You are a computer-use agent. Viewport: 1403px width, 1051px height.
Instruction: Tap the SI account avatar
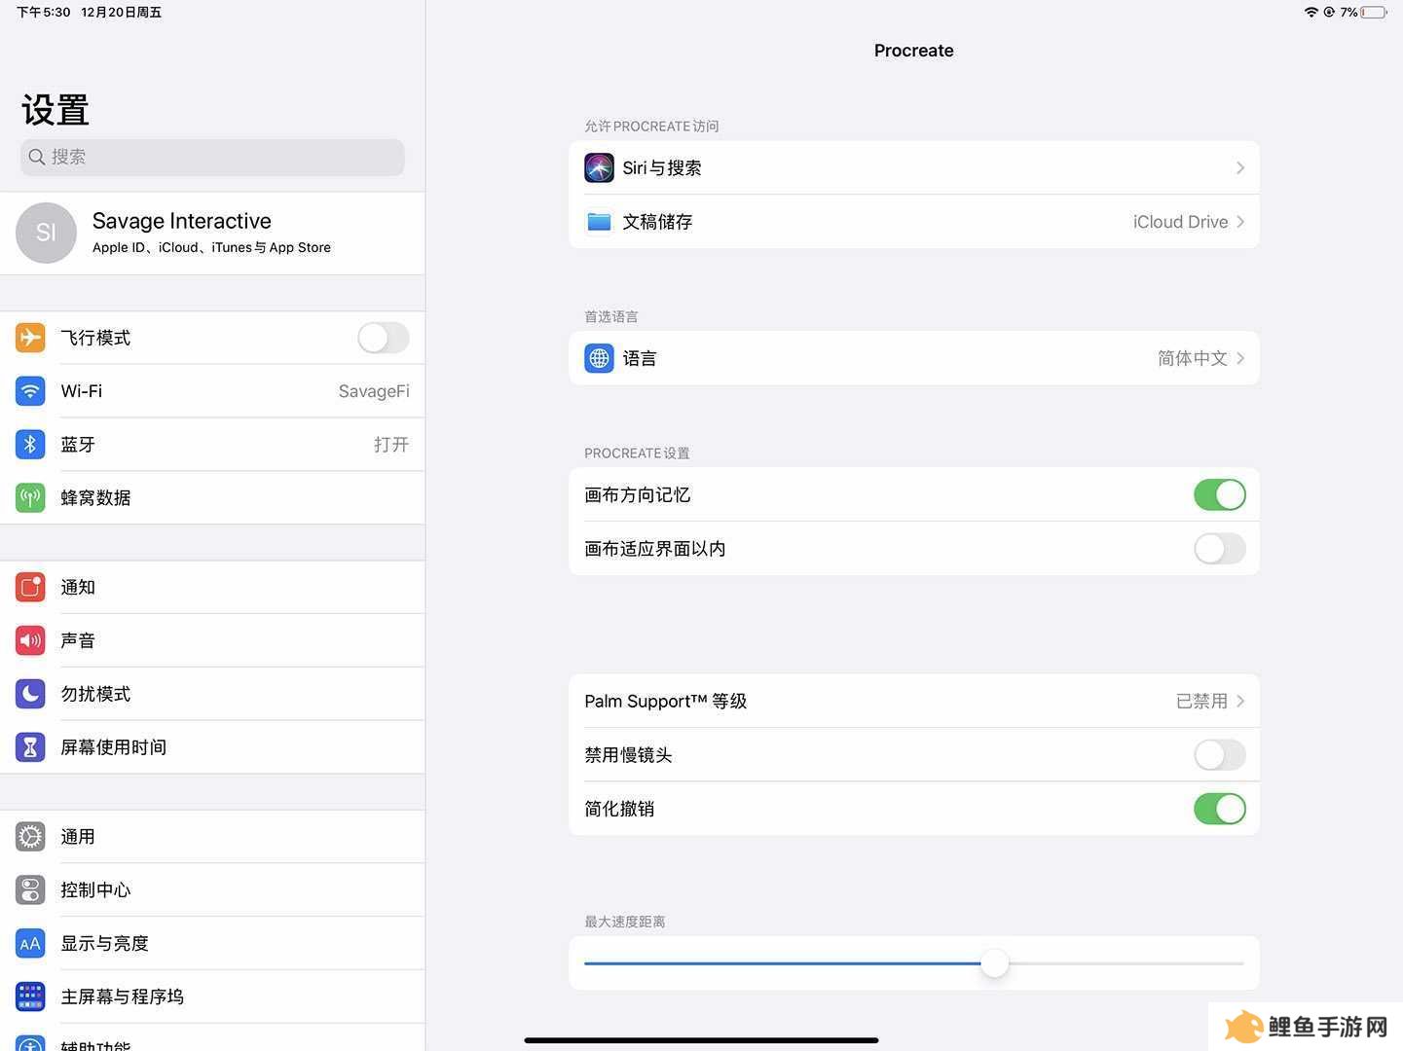pos(46,234)
